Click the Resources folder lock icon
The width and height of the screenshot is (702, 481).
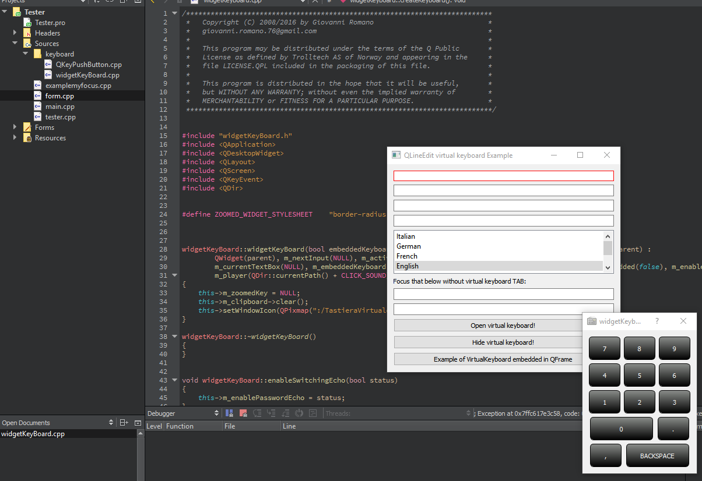(28, 137)
